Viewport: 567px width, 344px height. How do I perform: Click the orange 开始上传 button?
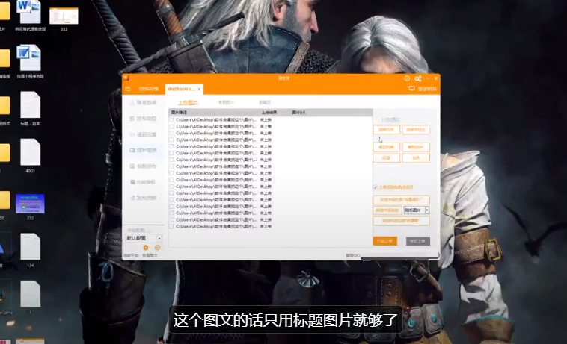pyautogui.click(x=385, y=241)
